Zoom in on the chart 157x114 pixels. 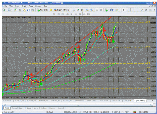point(87,10)
